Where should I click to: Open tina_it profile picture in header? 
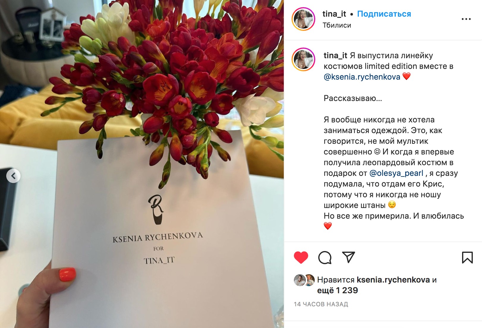point(303,19)
